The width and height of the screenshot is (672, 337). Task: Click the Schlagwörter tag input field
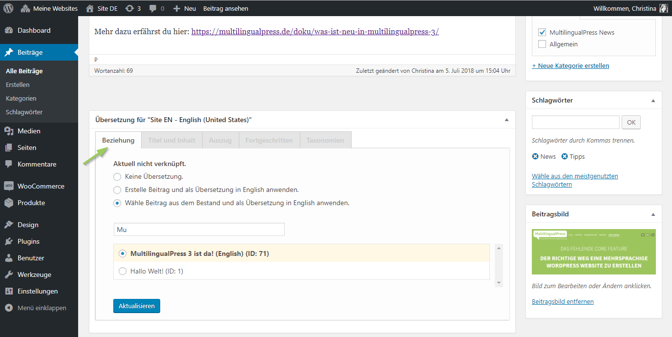pyautogui.click(x=576, y=122)
